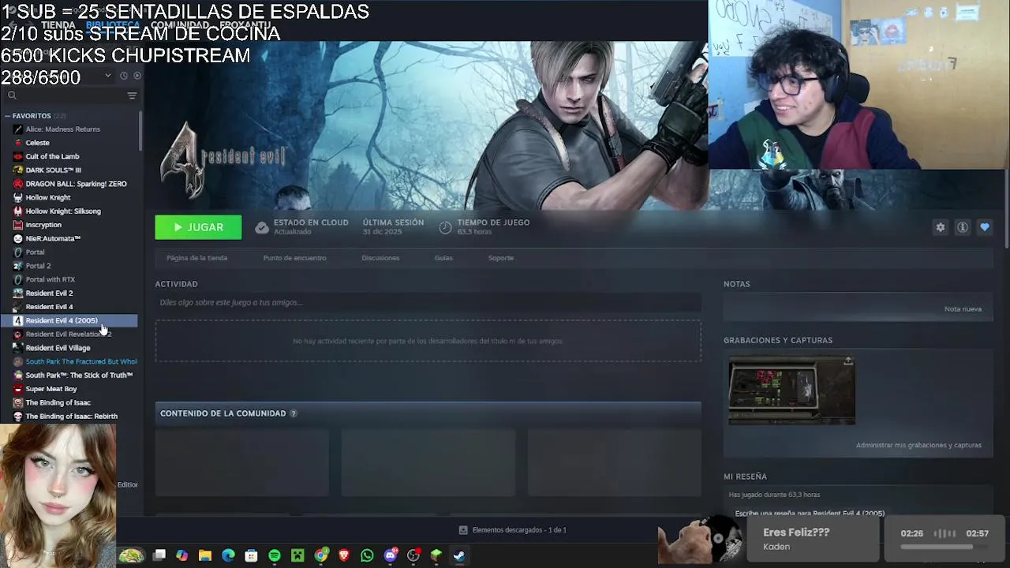Select The Binding of Isaac: Rebirth

click(x=71, y=417)
